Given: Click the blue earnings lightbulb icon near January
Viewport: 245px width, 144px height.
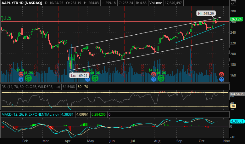Looking at the screenshot, I should [21, 79].
